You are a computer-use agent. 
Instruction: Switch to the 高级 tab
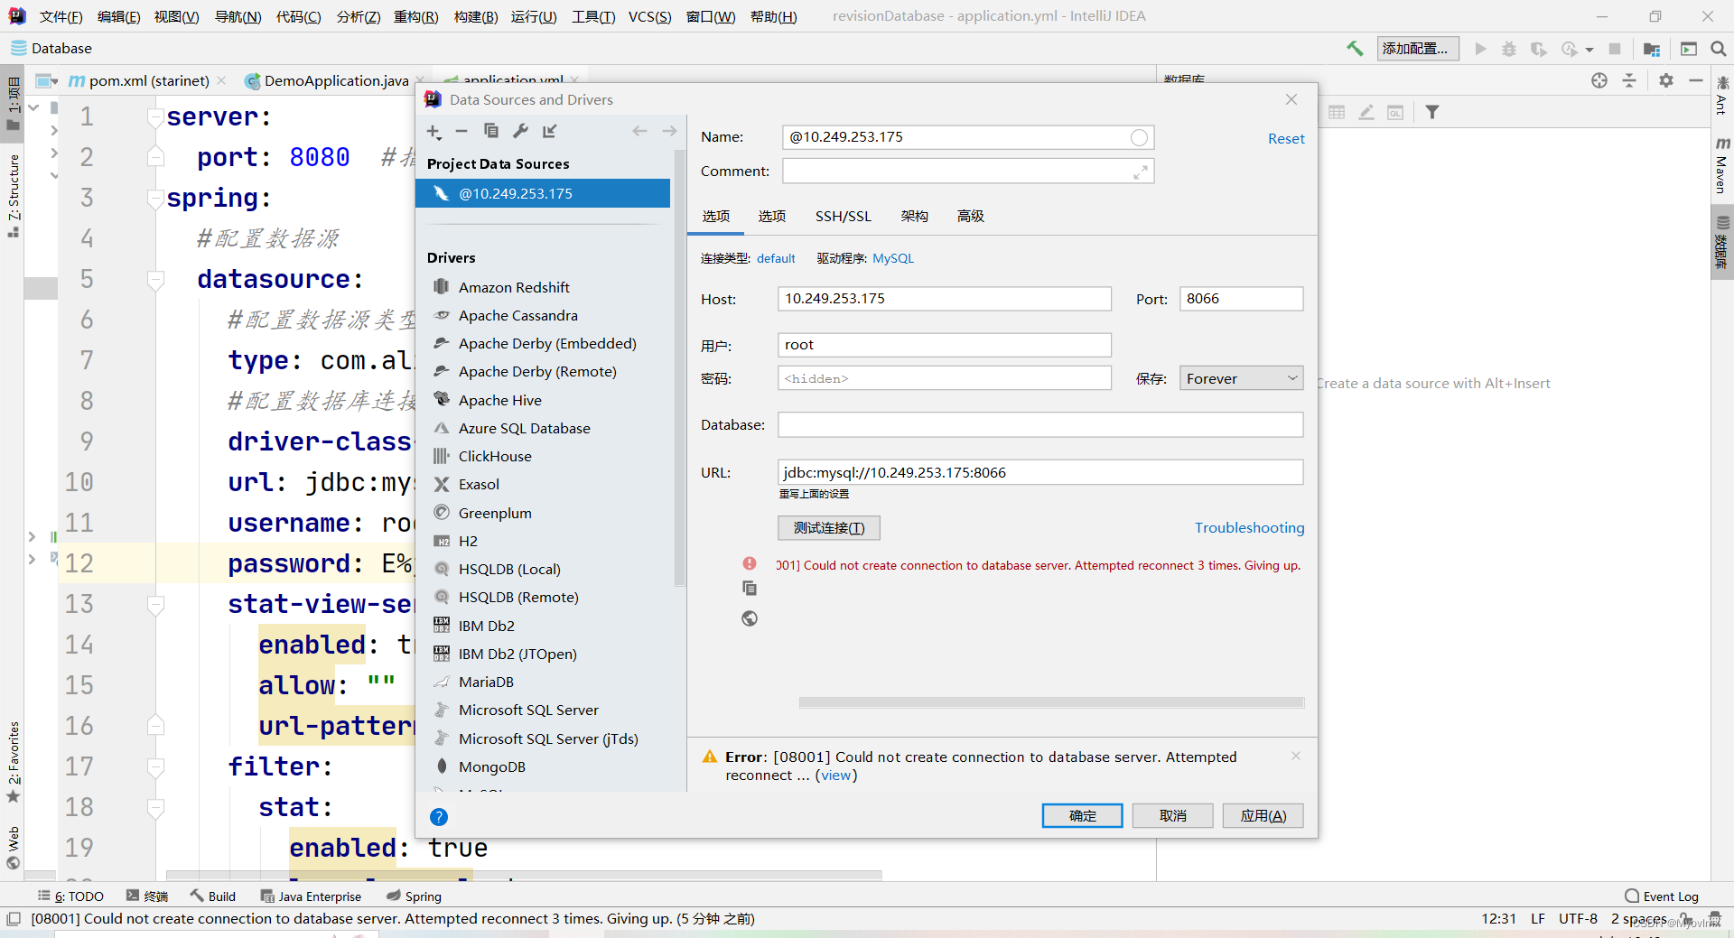point(971,217)
